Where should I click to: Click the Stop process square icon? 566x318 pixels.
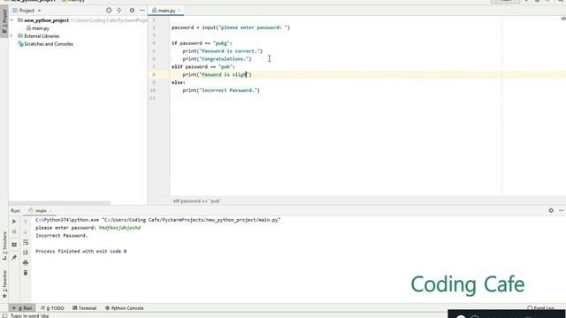pyautogui.click(x=14, y=231)
